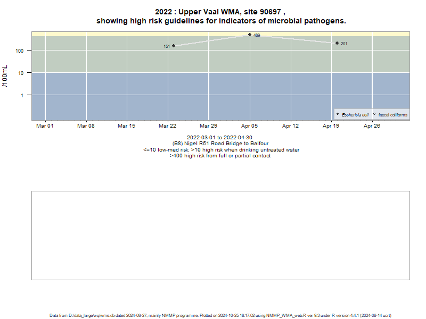The height and width of the screenshot is (319, 426).
Task: Click the Mar 08 axis label
Action: click(86, 126)
